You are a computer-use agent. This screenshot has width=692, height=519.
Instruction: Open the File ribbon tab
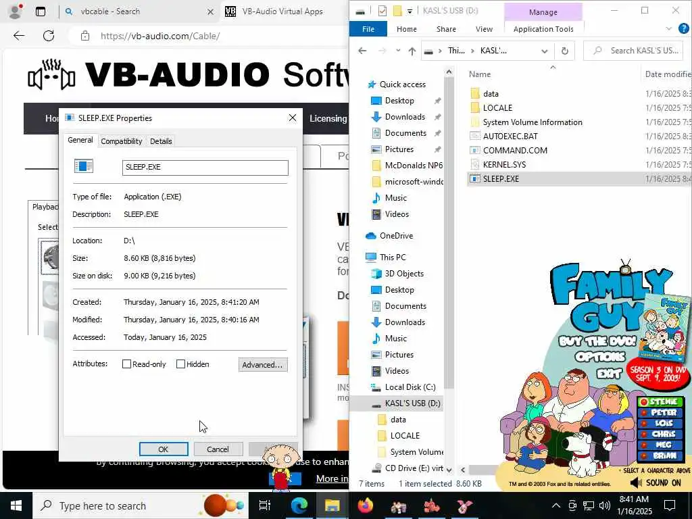tap(368, 29)
